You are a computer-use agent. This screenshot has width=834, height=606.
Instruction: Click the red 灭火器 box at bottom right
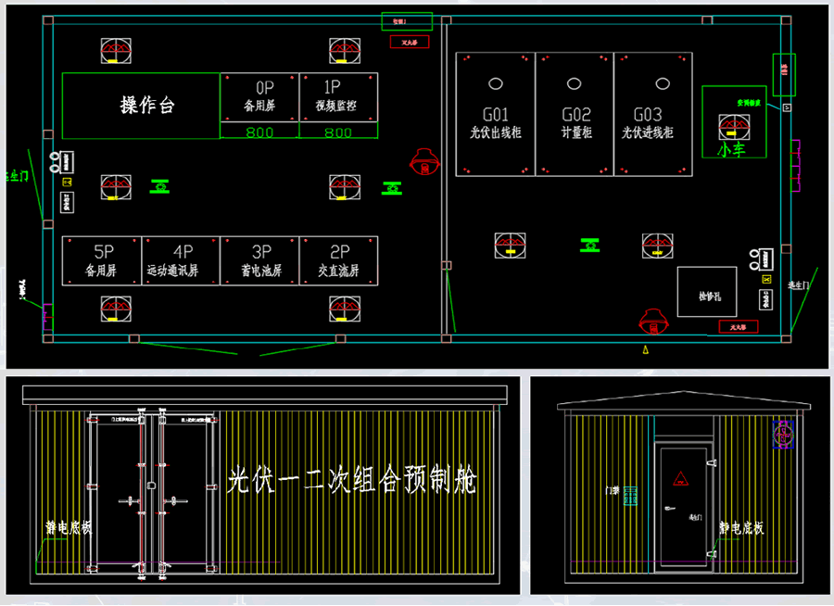[x=739, y=326]
